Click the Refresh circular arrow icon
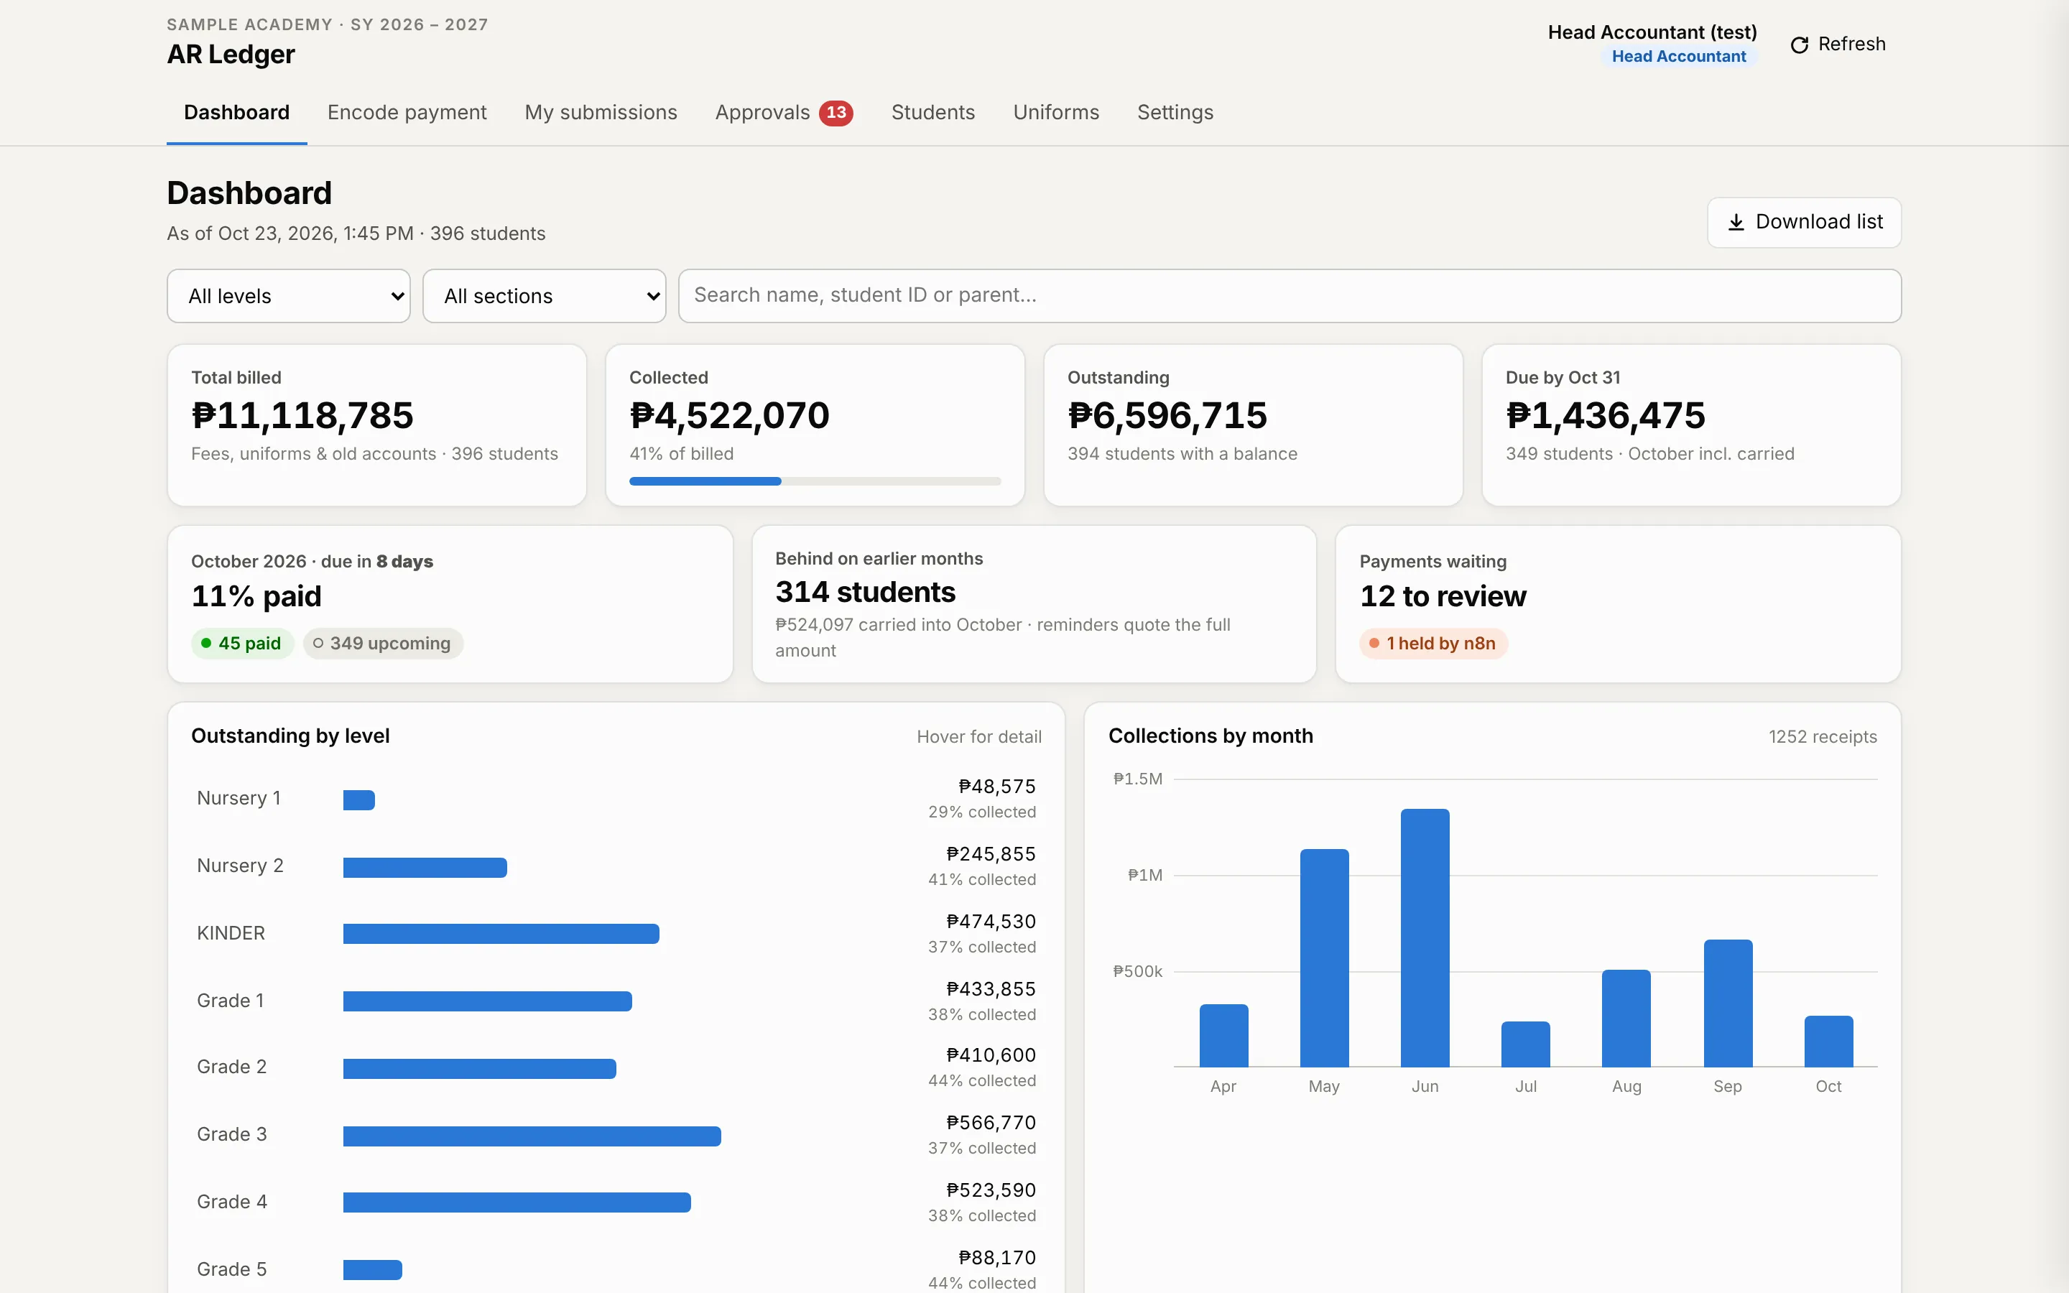Image resolution: width=2069 pixels, height=1293 pixels. point(1799,45)
